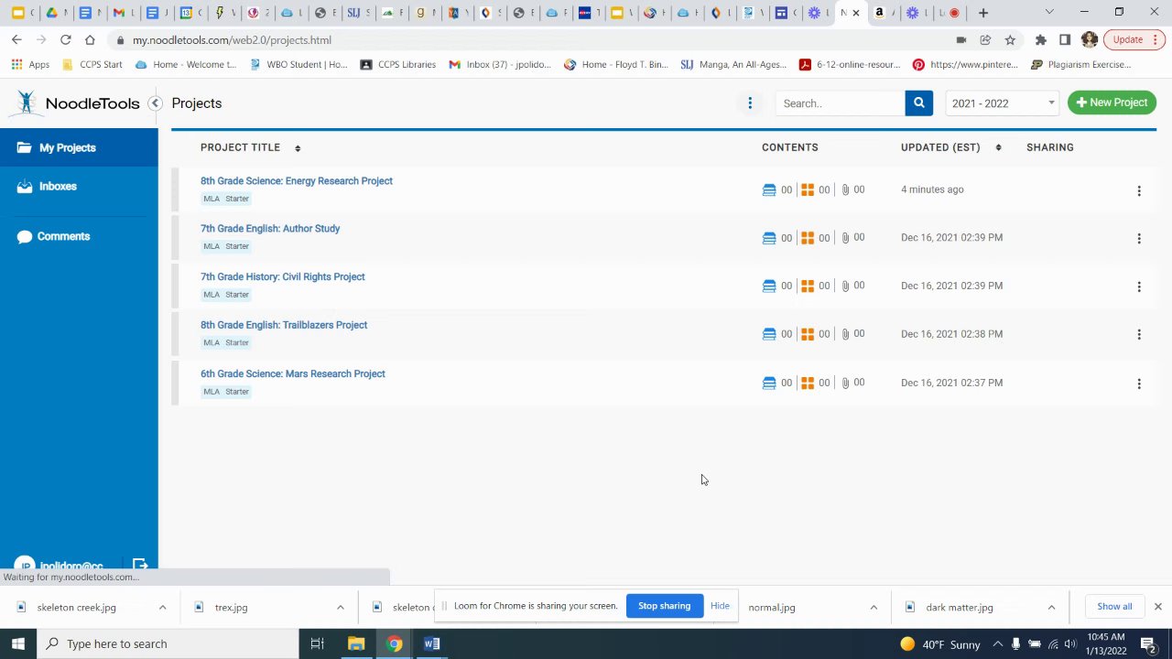The height and width of the screenshot is (659, 1172).
Task: Expand normal.jpg download options arrow
Action: 874,608
